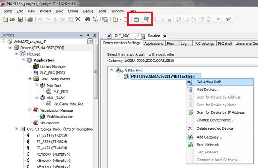Viewport: 258px width, 168px height.
Task: Select ST_2318 (ST-2318) module
Action: [51, 135]
